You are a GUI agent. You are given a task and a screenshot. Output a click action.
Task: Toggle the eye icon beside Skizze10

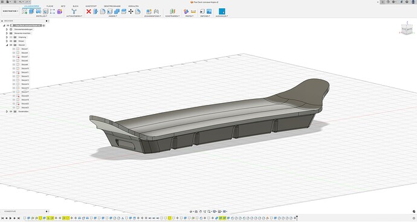click(x=14, y=69)
